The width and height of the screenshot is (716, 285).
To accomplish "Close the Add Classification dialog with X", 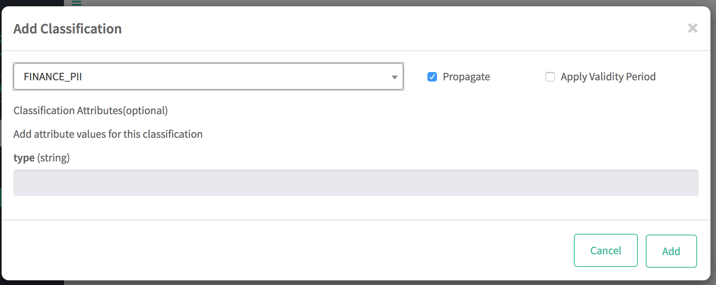I will 692,28.
